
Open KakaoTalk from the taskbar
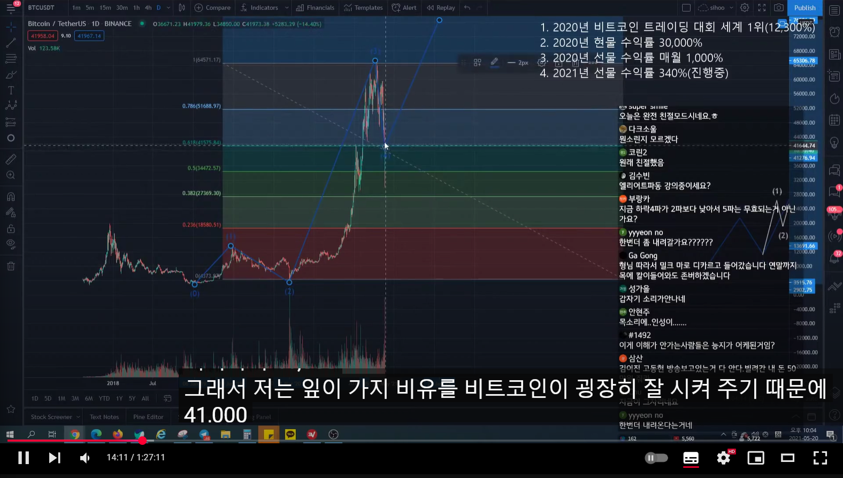click(290, 434)
